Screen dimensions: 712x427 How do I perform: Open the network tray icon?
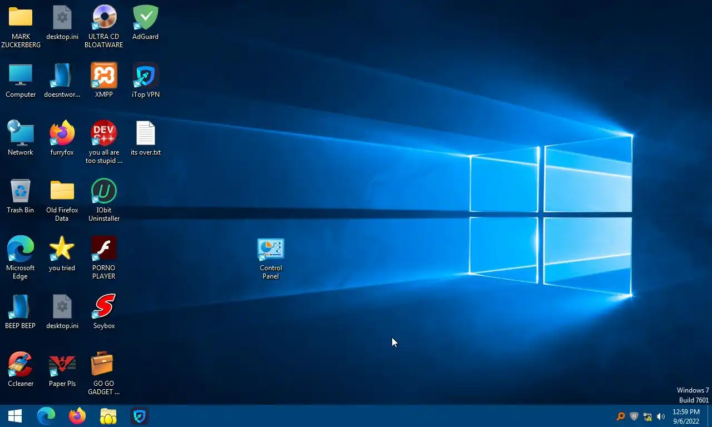tap(647, 416)
